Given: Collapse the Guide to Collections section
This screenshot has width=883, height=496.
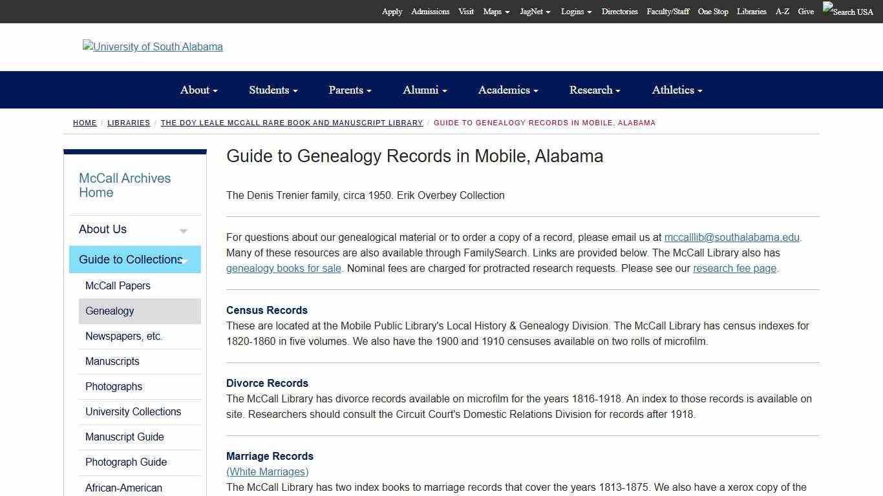Looking at the screenshot, I should [184, 260].
